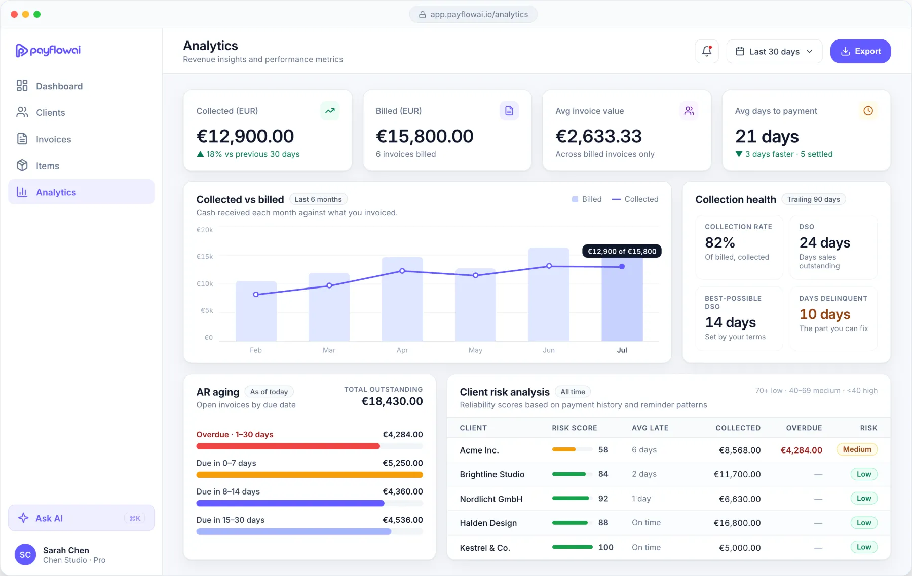The height and width of the screenshot is (576, 912).
Task: Click the sparkle icon on Ask AI
Action: pyautogui.click(x=23, y=518)
